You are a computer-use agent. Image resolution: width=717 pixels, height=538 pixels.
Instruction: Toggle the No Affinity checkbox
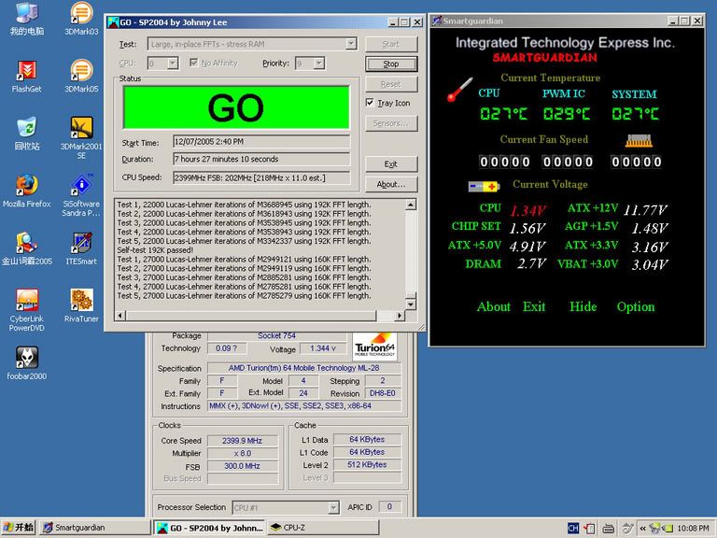click(x=194, y=63)
